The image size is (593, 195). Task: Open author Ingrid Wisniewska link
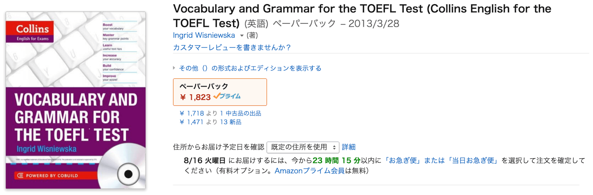coord(204,35)
